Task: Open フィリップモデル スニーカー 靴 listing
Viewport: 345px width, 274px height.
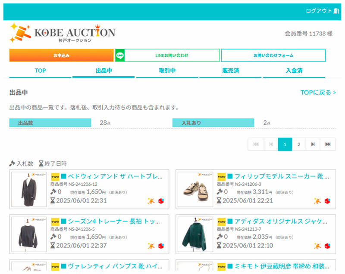Action: [x=282, y=176]
